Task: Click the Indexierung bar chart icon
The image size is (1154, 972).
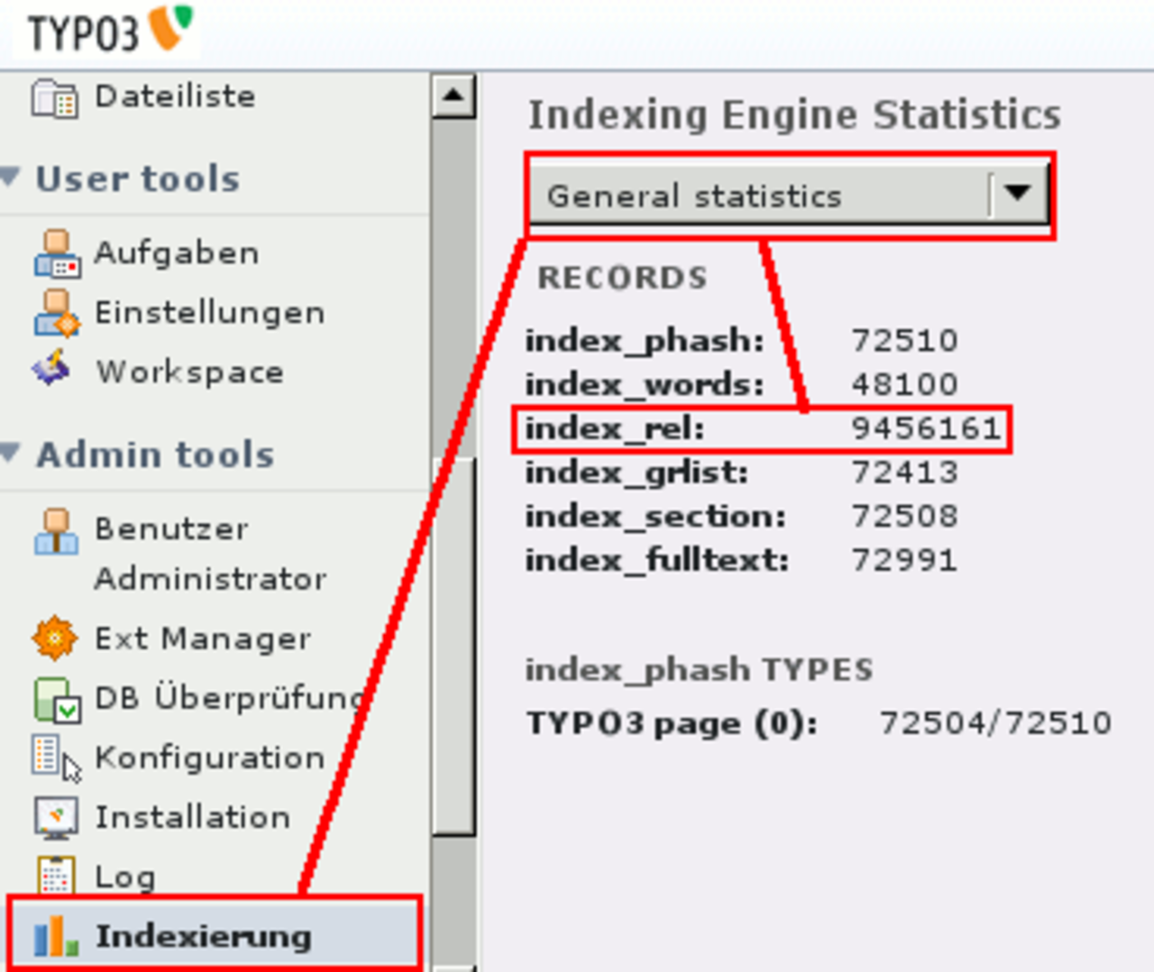Action: click(55, 936)
